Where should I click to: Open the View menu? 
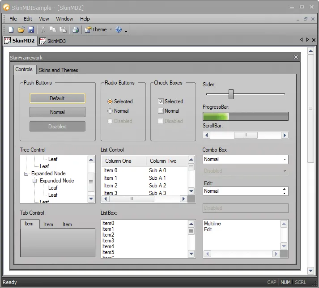coord(44,19)
